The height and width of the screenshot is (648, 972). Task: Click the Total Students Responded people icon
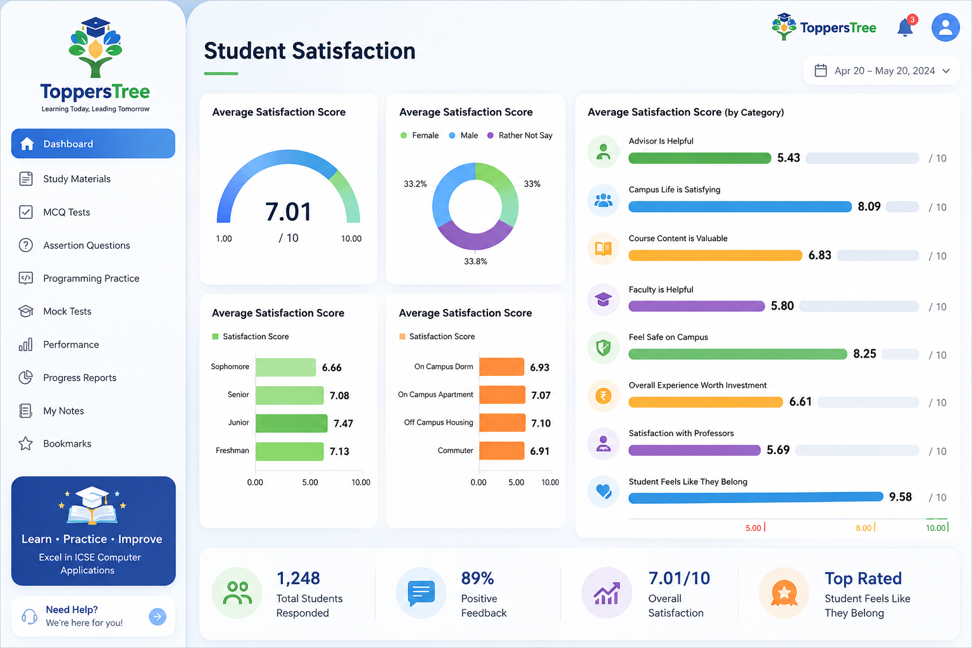click(x=237, y=593)
